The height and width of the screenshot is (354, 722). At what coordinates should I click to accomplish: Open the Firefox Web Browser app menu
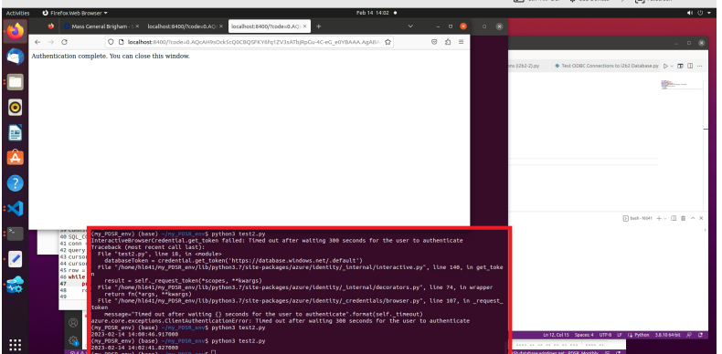click(75, 13)
